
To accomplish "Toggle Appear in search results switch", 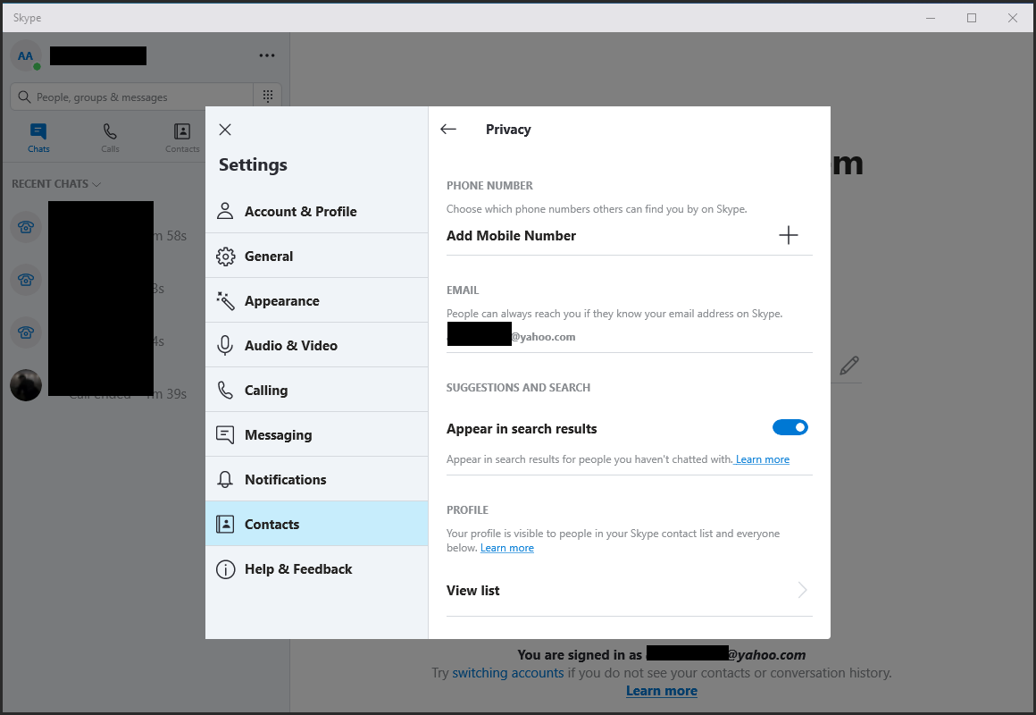I will pos(790,427).
